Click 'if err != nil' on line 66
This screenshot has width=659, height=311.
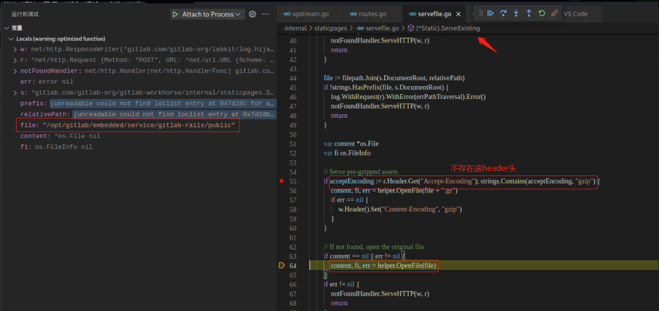pyautogui.click(x=342, y=284)
